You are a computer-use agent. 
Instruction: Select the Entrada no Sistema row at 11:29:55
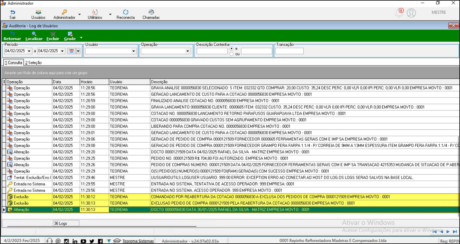point(230,184)
